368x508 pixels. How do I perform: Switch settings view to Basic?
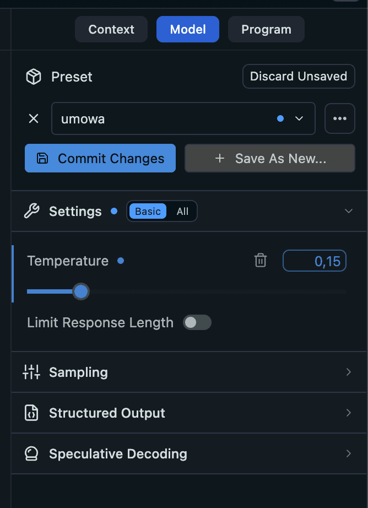(148, 211)
